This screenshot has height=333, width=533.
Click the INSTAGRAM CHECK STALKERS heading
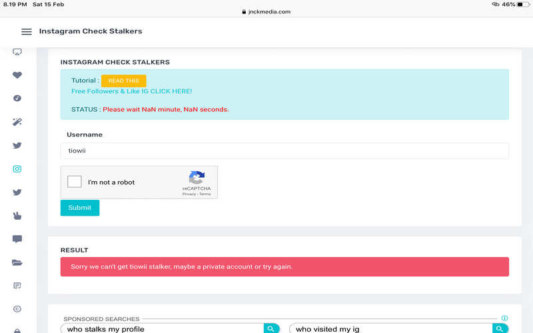(x=115, y=62)
